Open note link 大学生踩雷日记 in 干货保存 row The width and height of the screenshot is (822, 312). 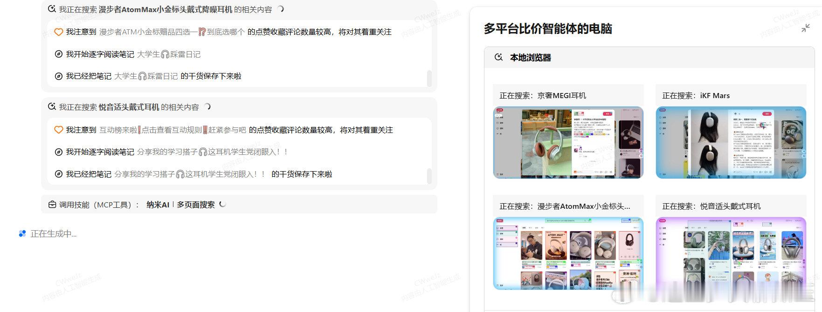(x=146, y=76)
